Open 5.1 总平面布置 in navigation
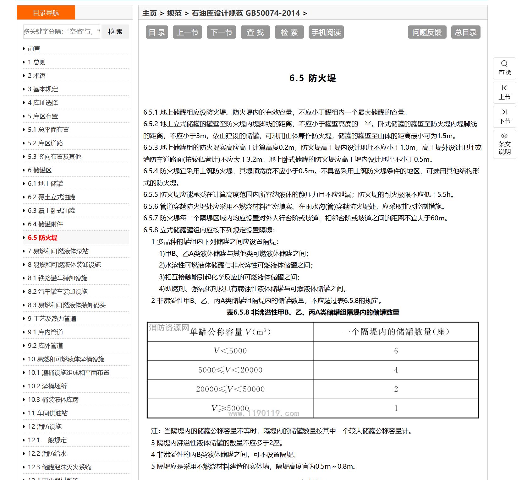 point(48,130)
